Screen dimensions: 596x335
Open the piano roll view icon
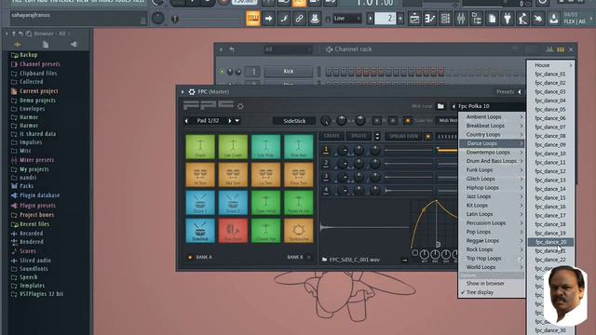tap(430, 19)
